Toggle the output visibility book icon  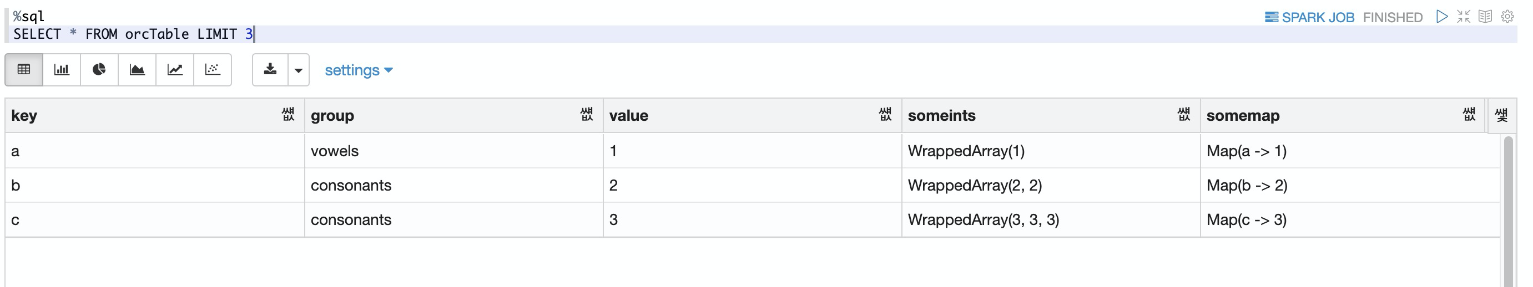tap(1485, 17)
